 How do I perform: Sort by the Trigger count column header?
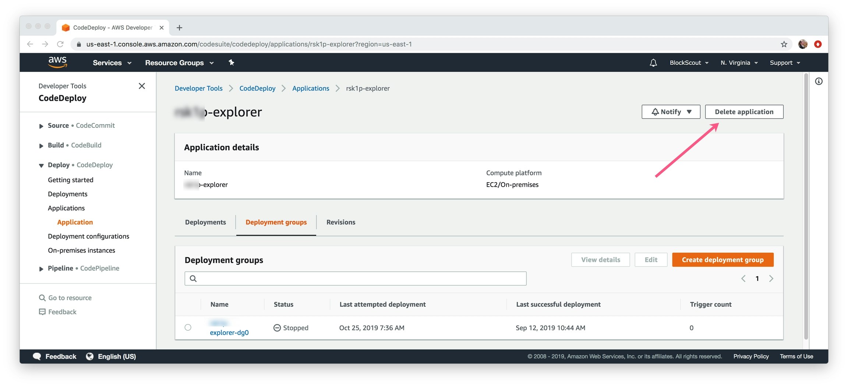pyautogui.click(x=710, y=304)
